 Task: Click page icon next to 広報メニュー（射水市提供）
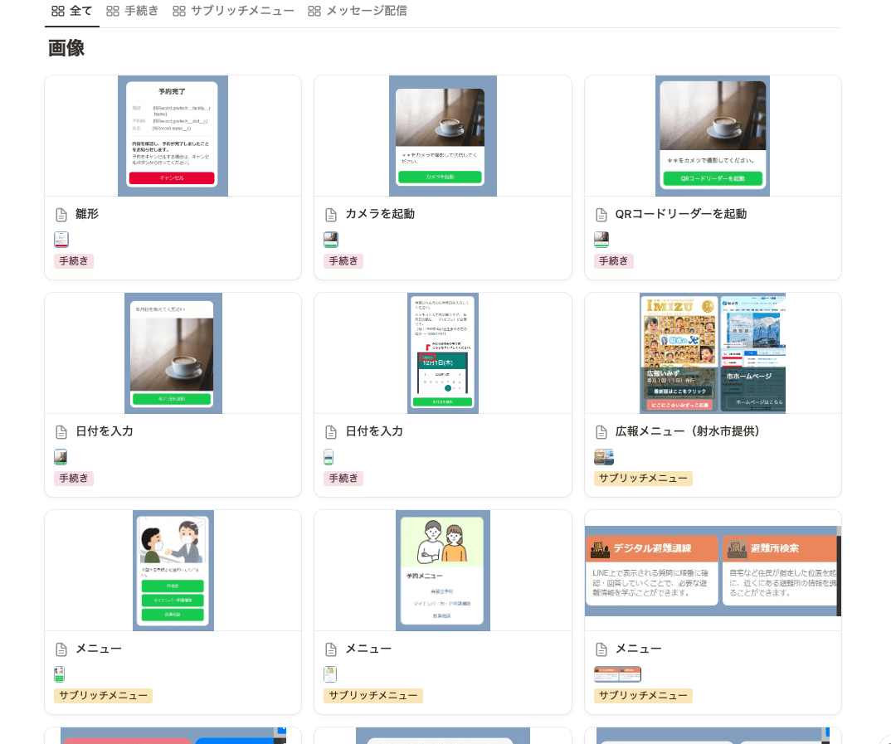[x=601, y=432]
